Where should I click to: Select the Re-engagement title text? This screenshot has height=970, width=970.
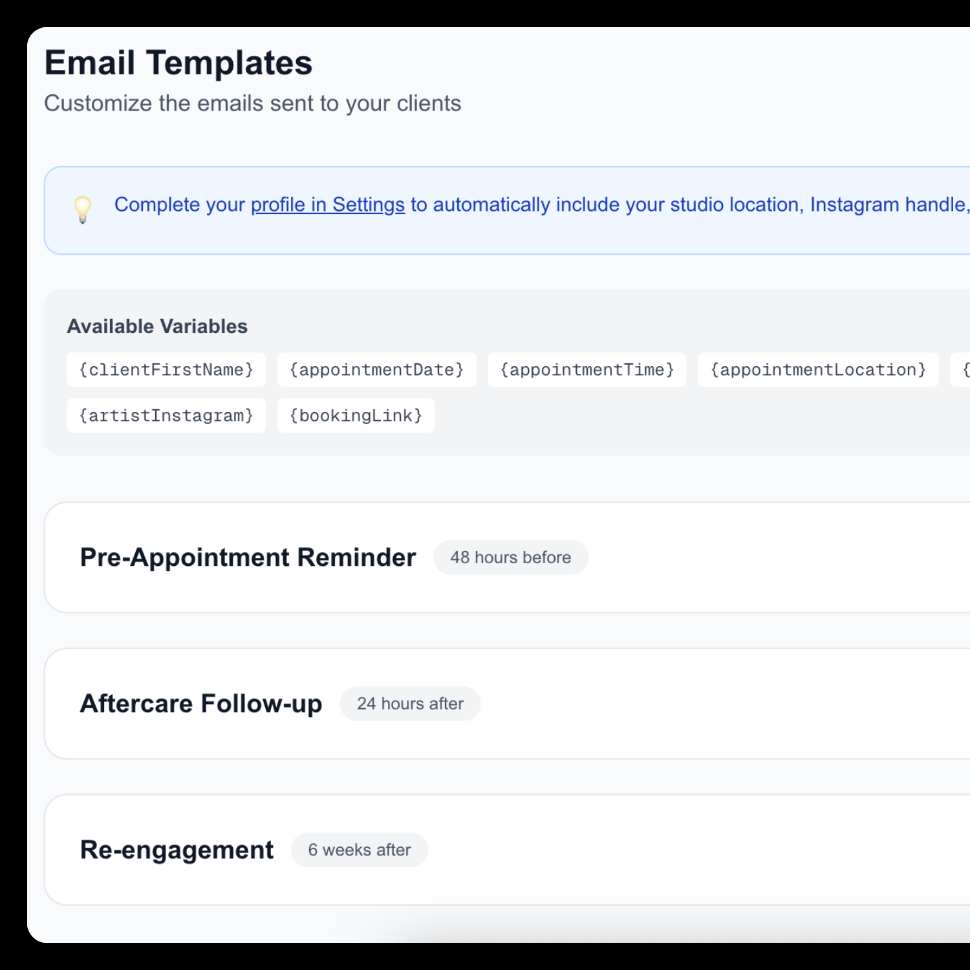(176, 849)
